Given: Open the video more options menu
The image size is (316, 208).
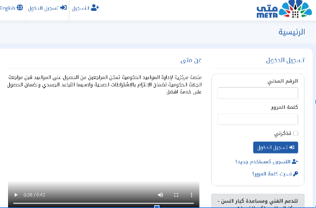Looking at the screenshot, I should coord(192,195).
